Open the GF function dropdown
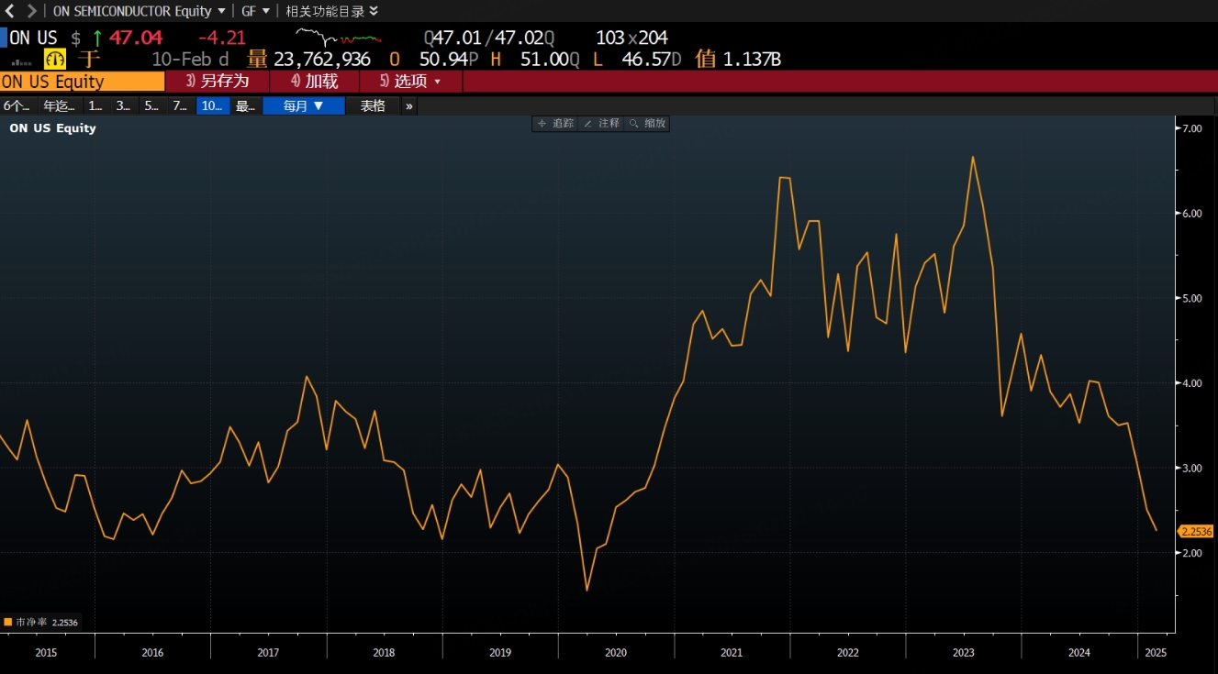The height and width of the screenshot is (674, 1218). 256,11
